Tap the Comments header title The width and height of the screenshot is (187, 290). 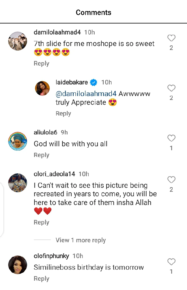[x=93, y=12]
